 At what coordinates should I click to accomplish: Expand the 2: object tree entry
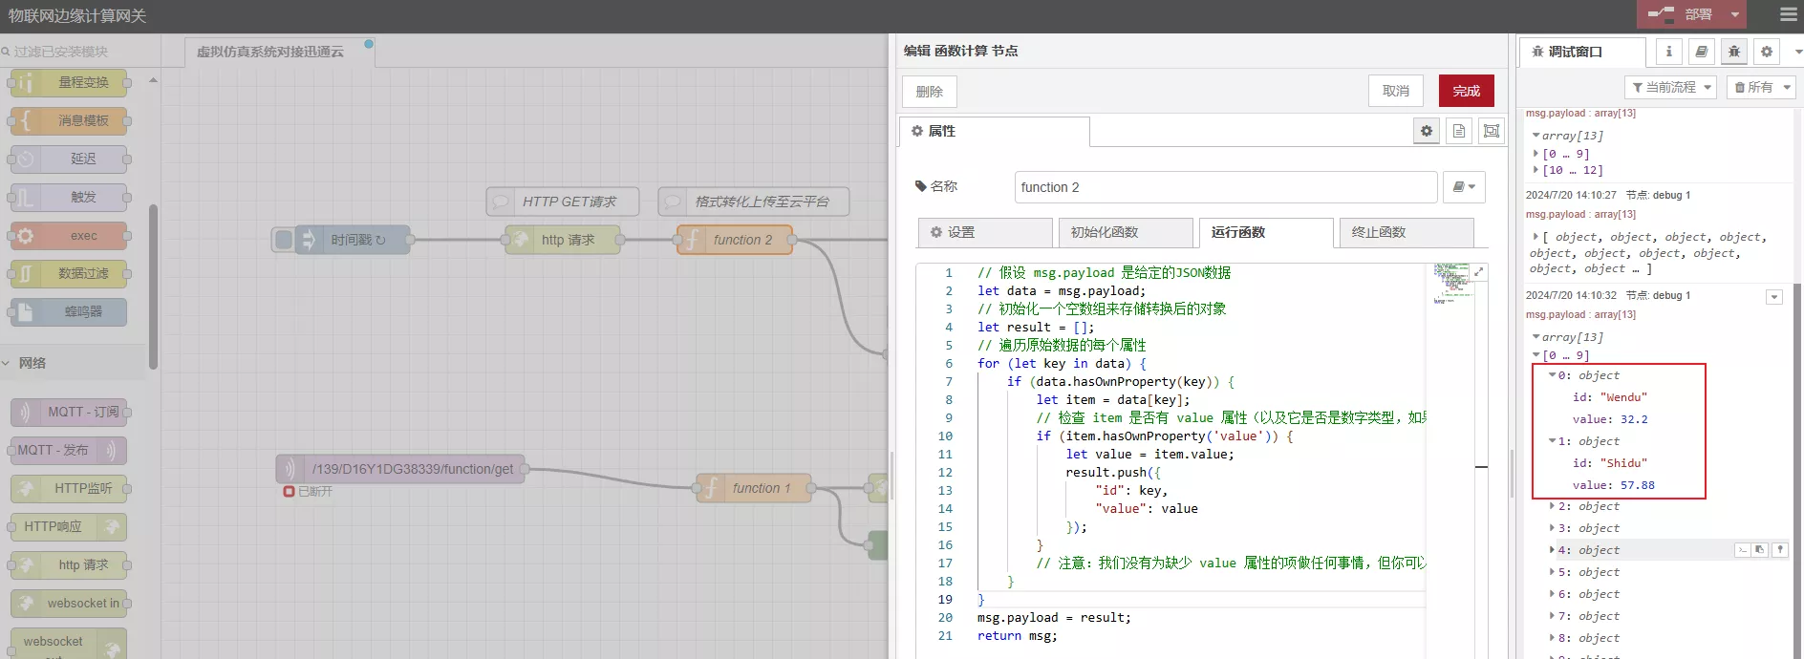pyautogui.click(x=1552, y=506)
